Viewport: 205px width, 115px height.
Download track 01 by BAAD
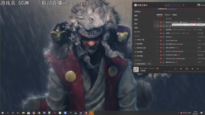[x=163, y=22]
